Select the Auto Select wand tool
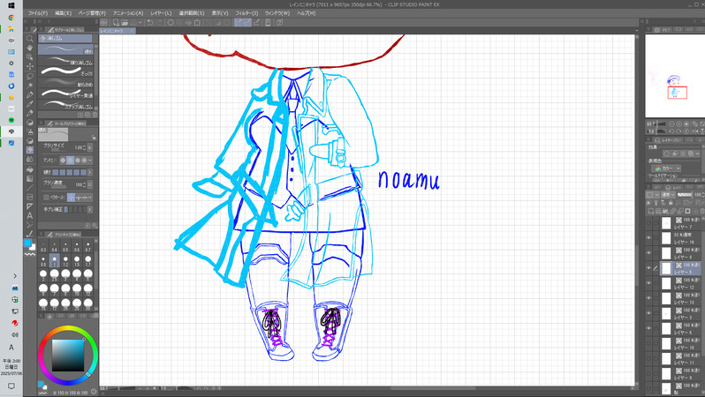 (30, 86)
